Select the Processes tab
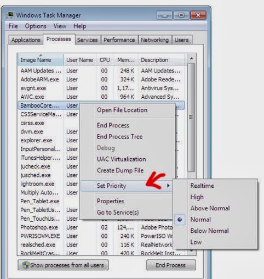Image resolution: width=264 pixels, height=279 pixels. coord(59,39)
